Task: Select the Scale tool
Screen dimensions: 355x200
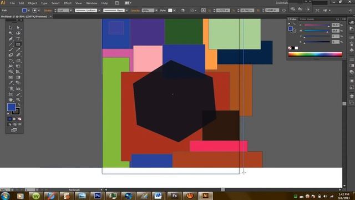Action: 18,61
